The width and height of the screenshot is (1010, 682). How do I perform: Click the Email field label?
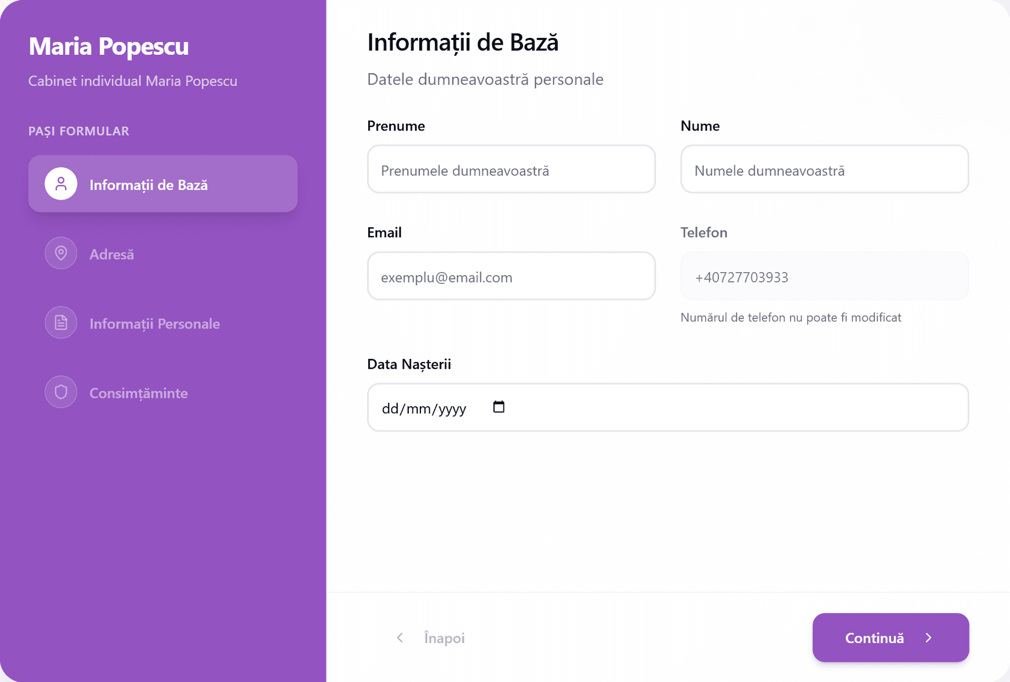coord(385,233)
